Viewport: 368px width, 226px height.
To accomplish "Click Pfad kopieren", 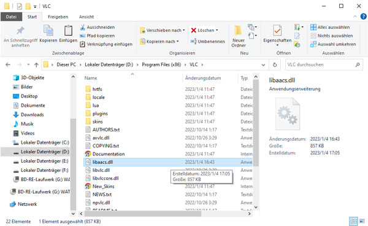I will point(98,36).
